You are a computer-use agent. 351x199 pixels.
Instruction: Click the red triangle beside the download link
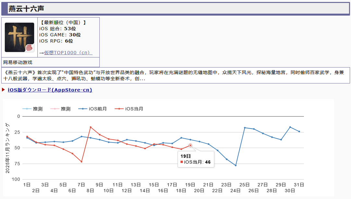click(x=3, y=90)
